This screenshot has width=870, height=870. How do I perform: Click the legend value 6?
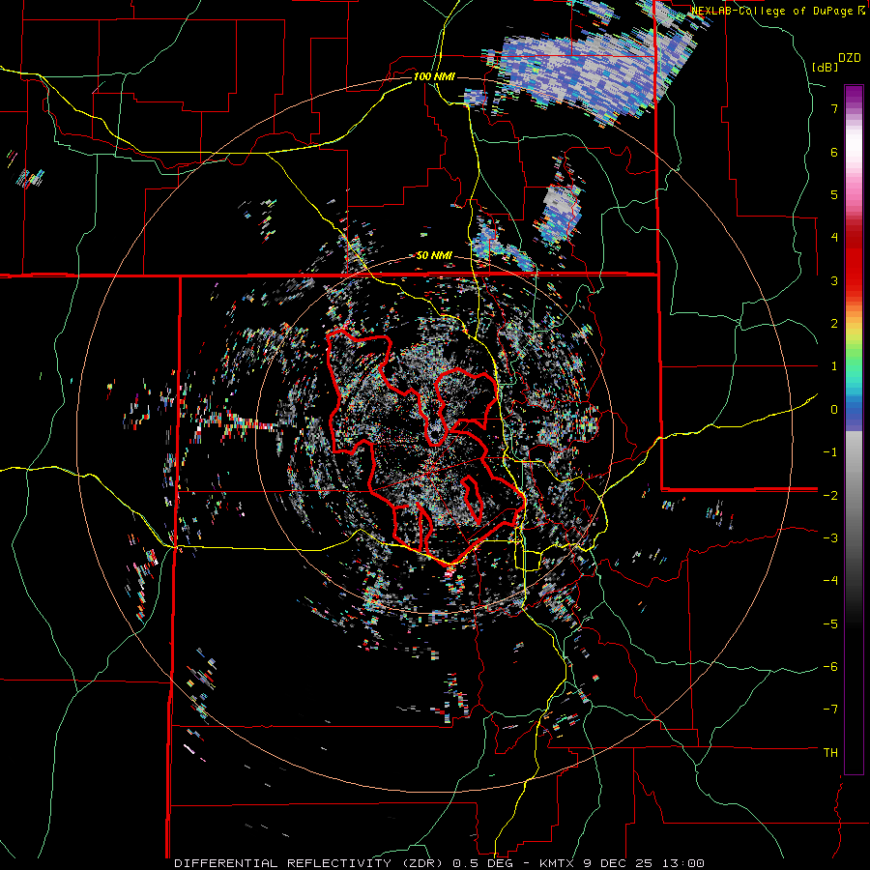coord(834,152)
